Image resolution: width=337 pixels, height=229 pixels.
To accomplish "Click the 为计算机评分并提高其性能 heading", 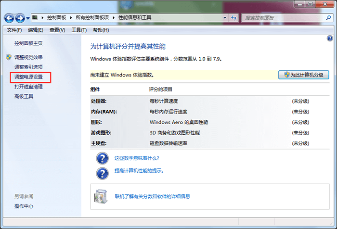I will click(x=128, y=46).
